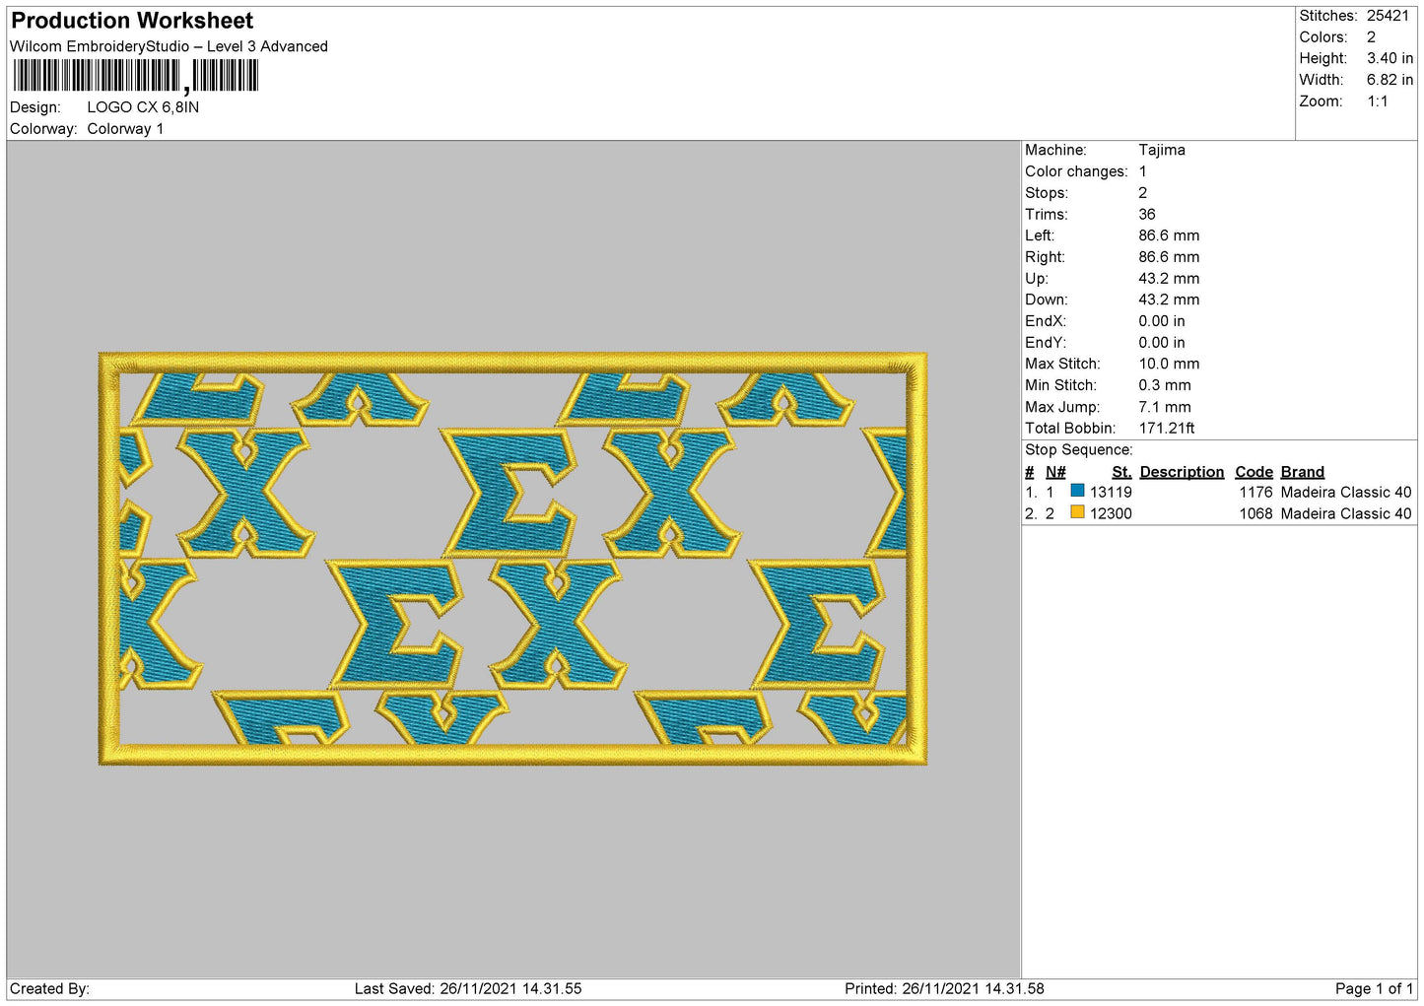The height and width of the screenshot is (1006, 1424).
Task: Click the embroidery design preview image
Action: coord(513,559)
